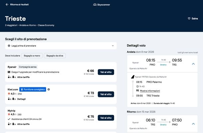Click 'Vai al sito' for Kiwi.com €73

pos(106,94)
